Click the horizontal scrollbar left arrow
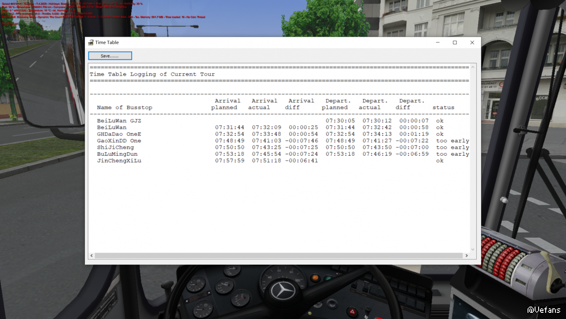 point(92,256)
